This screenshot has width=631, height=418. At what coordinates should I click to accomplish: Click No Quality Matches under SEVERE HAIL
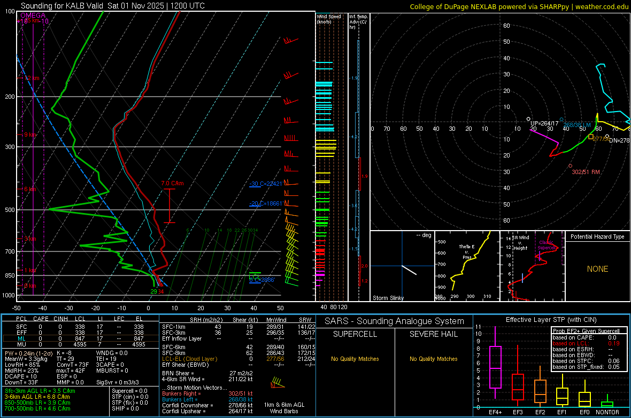point(433,359)
